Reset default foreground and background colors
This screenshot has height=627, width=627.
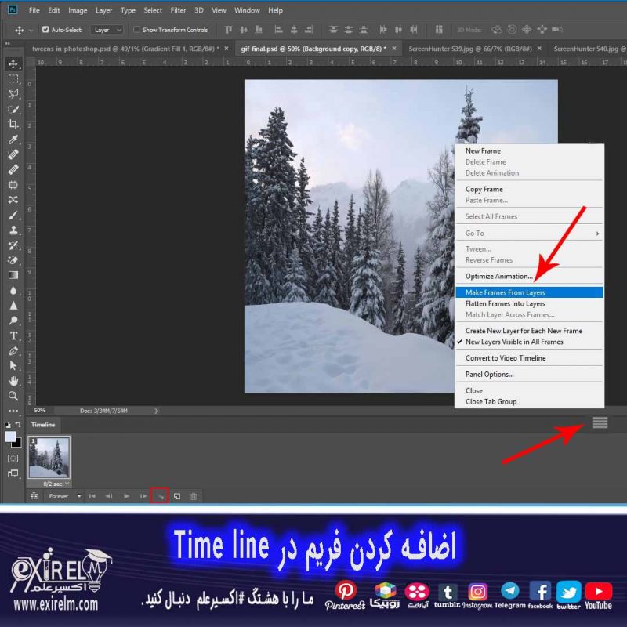pyautogui.click(x=8, y=425)
